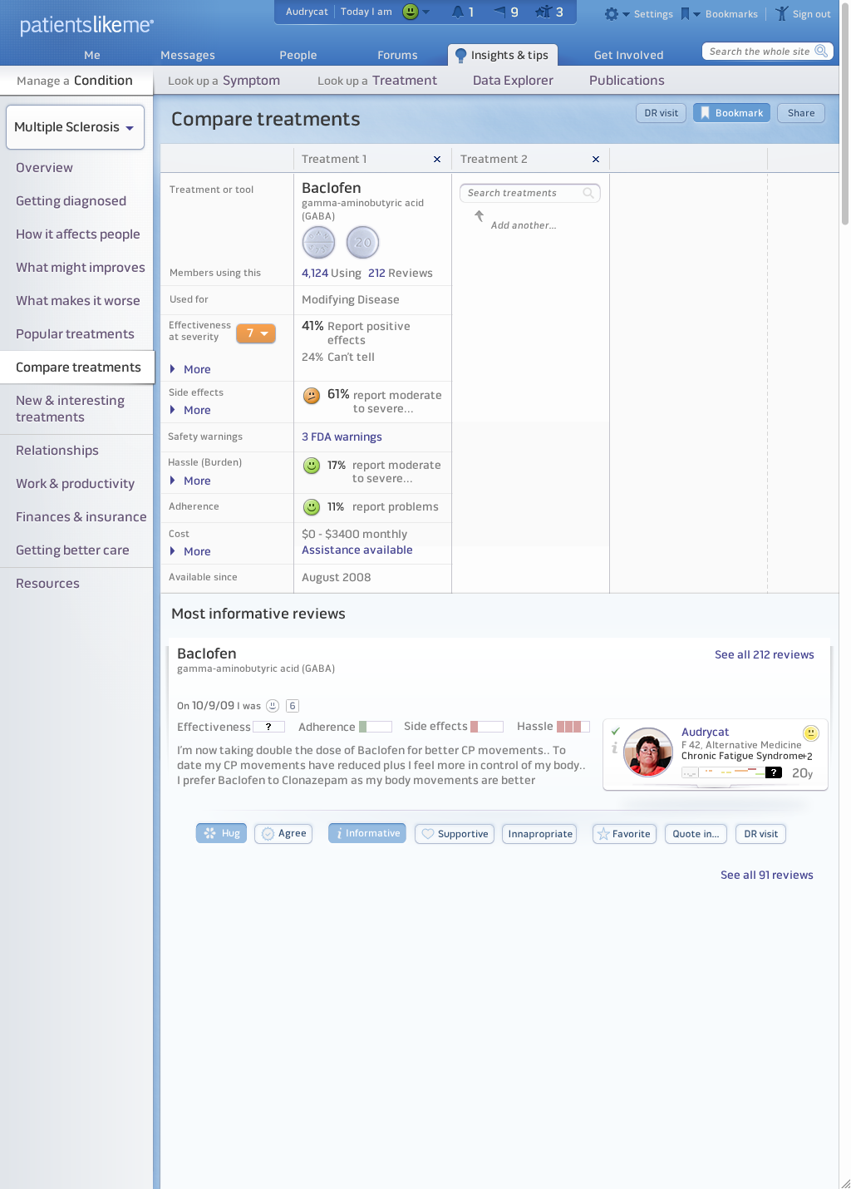Image resolution: width=851 pixels, height=1189 pixels.
Task: Click the Quote in... button
Action: pos(696,834)
